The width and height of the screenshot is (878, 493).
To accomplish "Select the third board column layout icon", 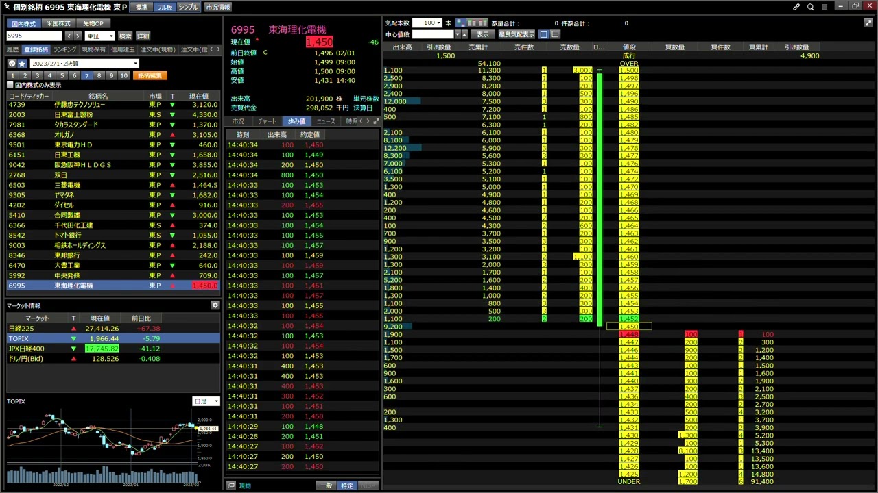I will pos(482,23).
